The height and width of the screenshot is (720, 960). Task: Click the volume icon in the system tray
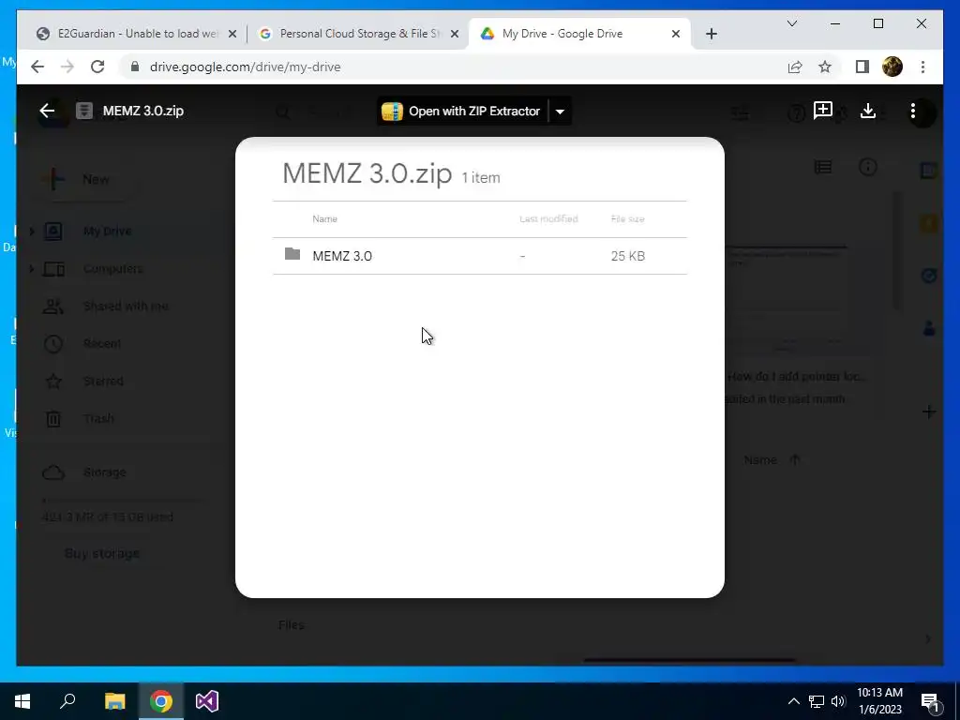tap(839, 701)
